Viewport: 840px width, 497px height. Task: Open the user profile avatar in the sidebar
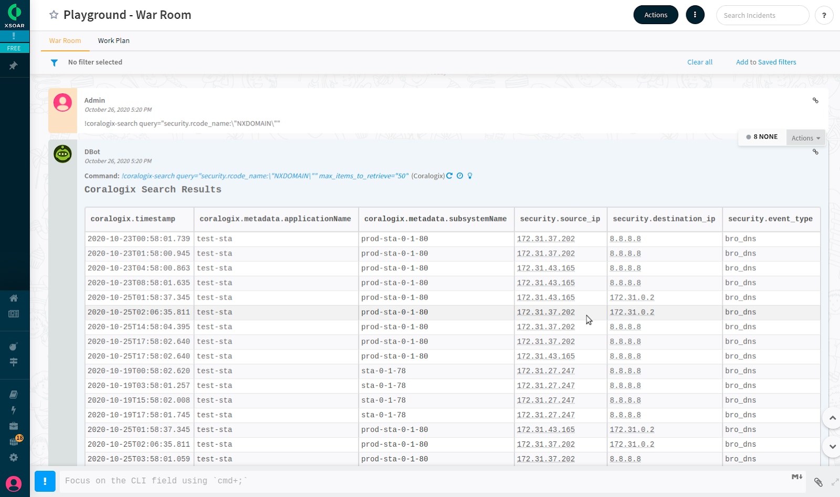click(x=14, y=483)
